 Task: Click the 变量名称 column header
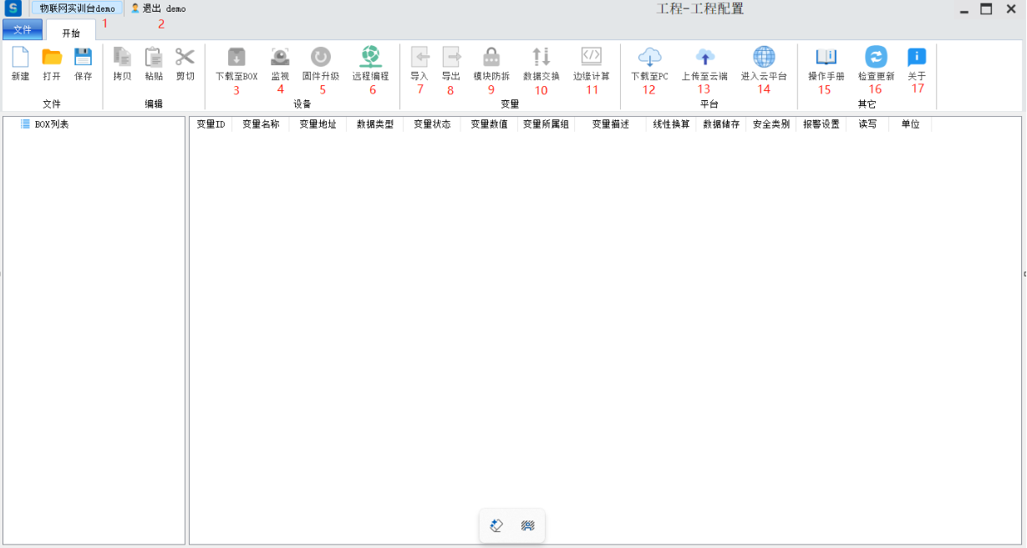point(261,124)
